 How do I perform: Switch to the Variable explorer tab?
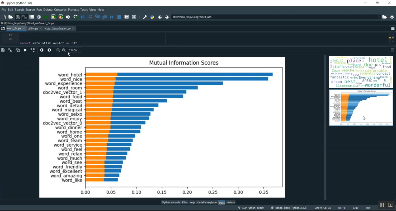tap(207, 203)
